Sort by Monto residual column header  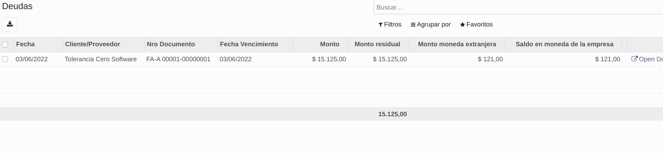378,44
